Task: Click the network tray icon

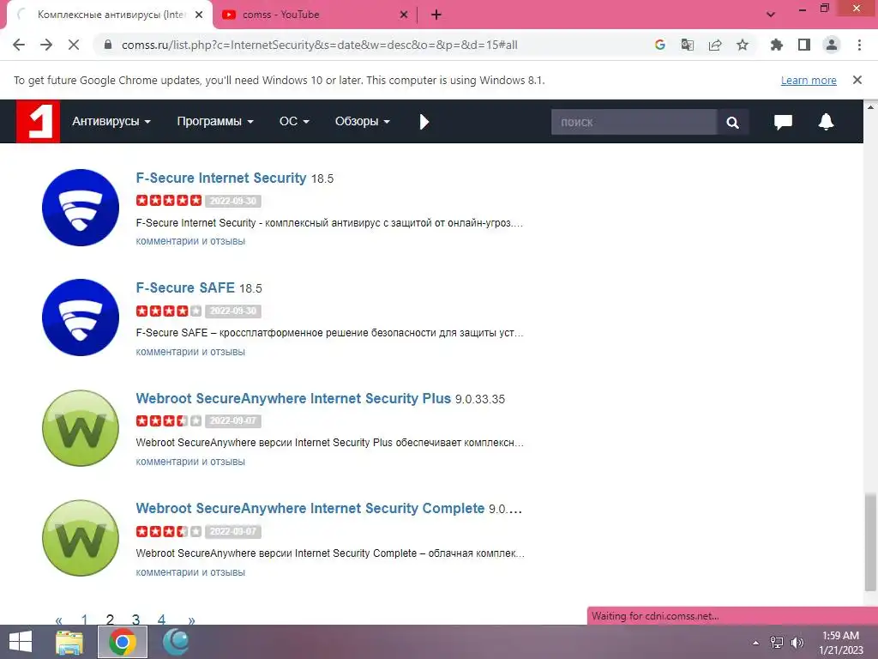Action: pyautogui.click(x=777, y=643)
